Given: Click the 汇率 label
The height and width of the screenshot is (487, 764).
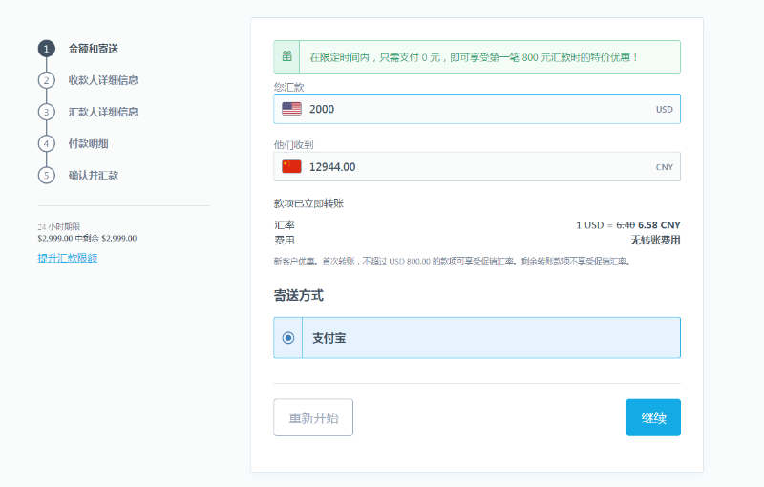Looking at the screenshot, I should pyautogui.click(x=285, y=225).
